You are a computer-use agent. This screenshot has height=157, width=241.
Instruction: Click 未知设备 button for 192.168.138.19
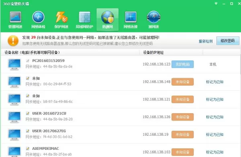183,135
